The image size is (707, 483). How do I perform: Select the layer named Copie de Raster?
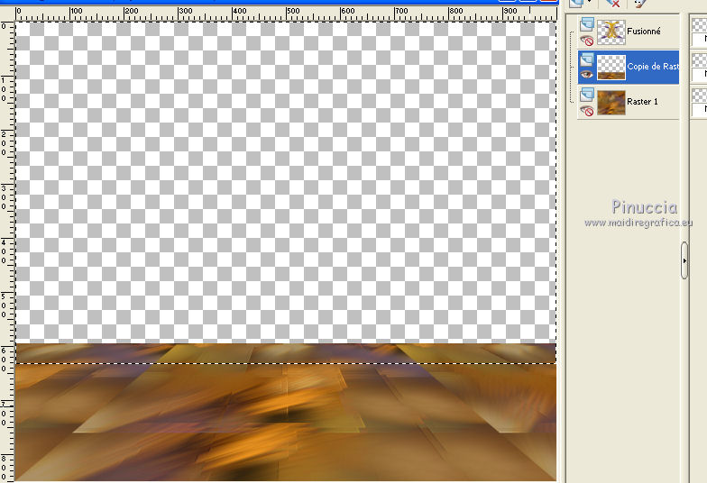point(653,67)
